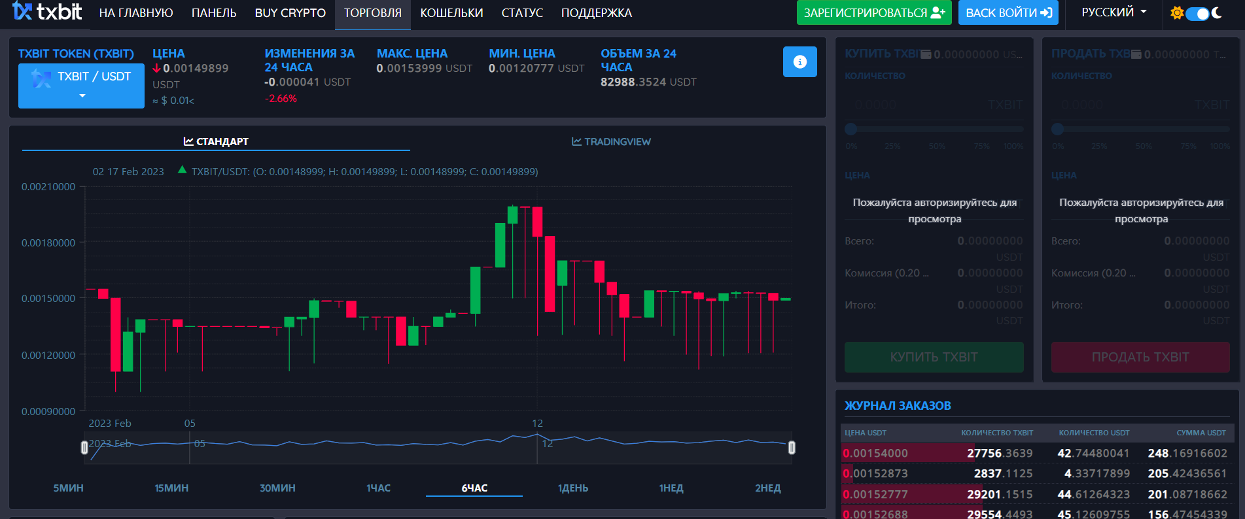The height and width of the screenshot is (519, 1245).
Task: Select the 1ЧАС timeframe
Action: coord(378,488)
